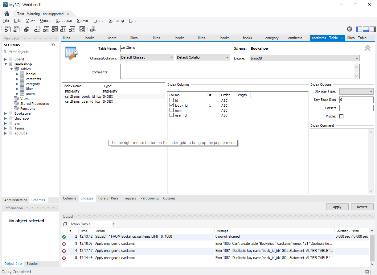Switch to the Foreign Keys tab

pyautogui.click(x=108, y=198)
